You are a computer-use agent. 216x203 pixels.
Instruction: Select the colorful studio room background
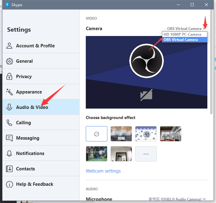96,154
